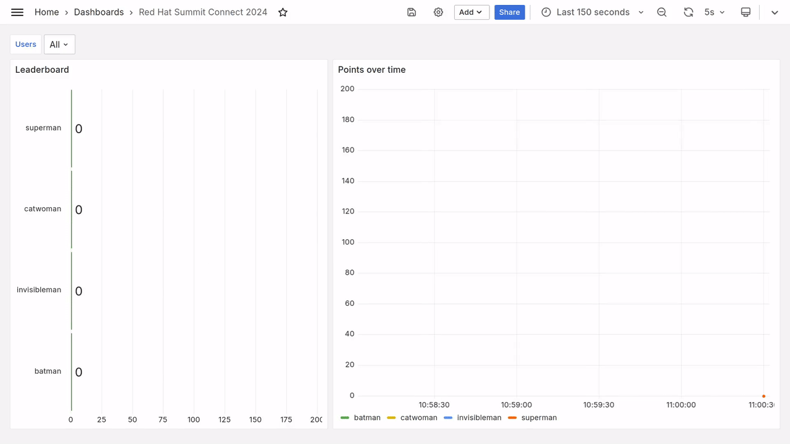Click the Points over time panel title

tap(372, 70)
